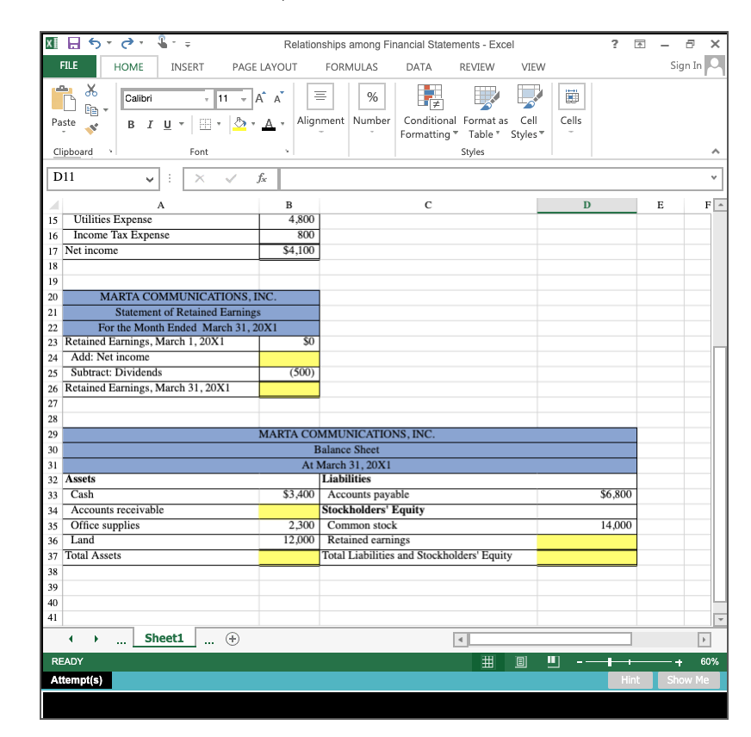Toggle bold formatting
Viewport: 751px width, 737px height.
pyautogui.click(x=129, y=124)
